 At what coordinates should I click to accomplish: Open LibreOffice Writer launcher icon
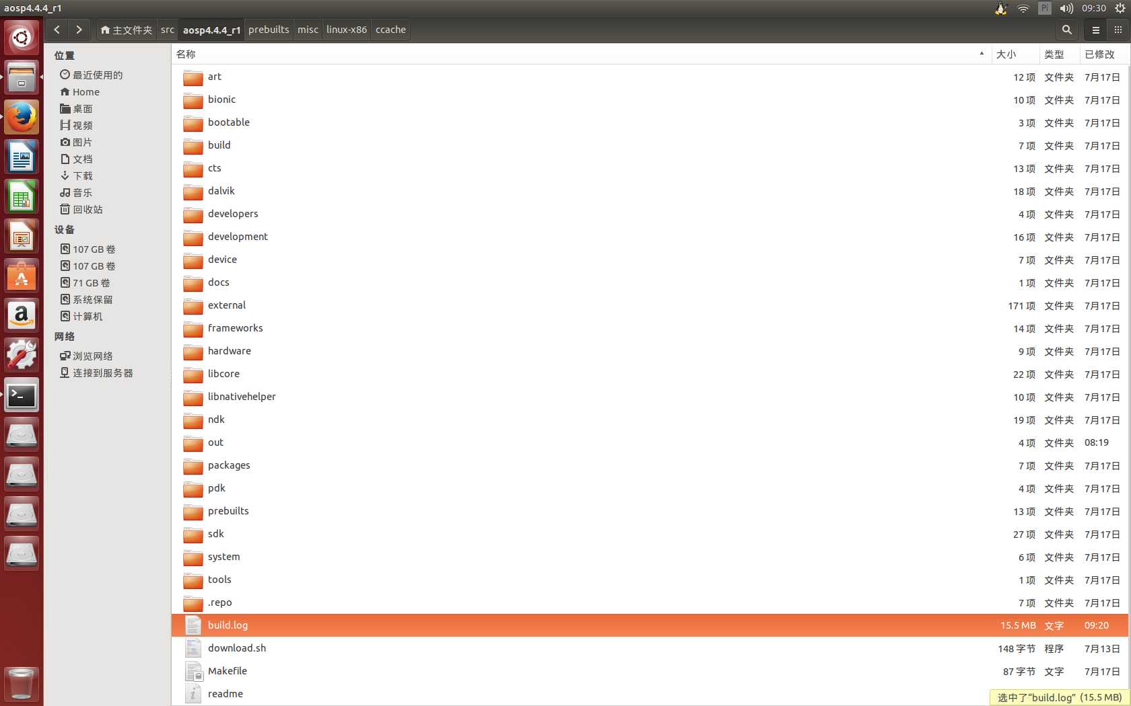pyautogui.click(x=22, y=157)
